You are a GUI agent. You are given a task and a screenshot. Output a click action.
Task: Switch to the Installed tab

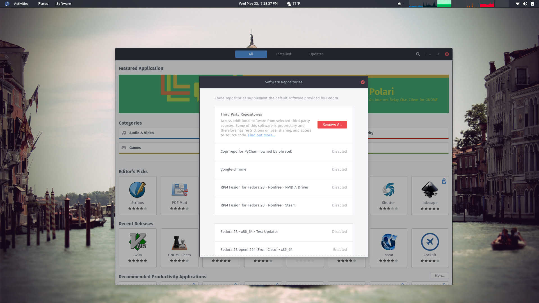coord(284,54)
